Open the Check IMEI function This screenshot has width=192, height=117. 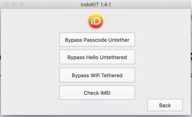[x=97, y=93]
